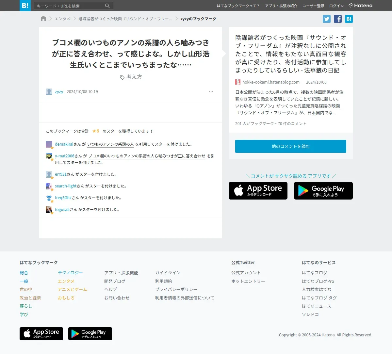Click y-mat2006's avatar
This screenshot has height=354, width=392.
(x=49, y=156)
